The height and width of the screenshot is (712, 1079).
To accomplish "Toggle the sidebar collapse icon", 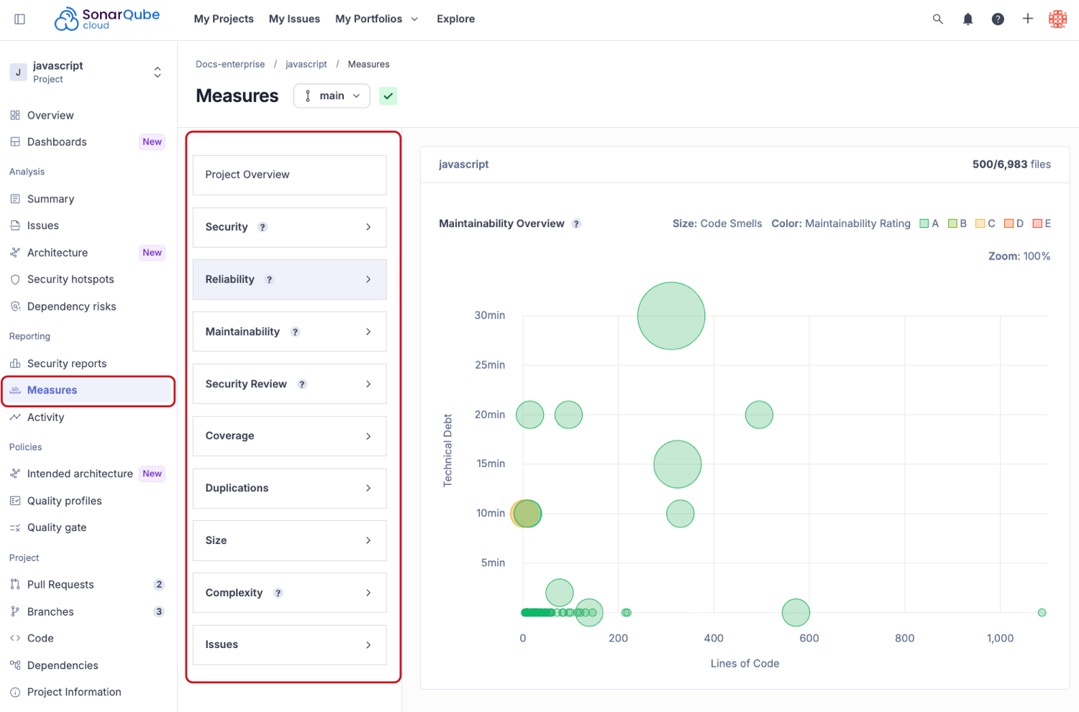I will 20,19.
